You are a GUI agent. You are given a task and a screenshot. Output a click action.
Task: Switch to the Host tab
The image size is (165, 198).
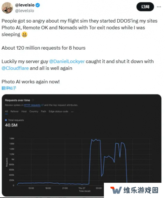point(24,111)
